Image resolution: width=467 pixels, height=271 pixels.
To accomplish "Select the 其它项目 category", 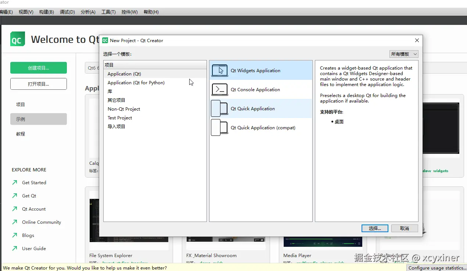I will click(x=155, y=100).
